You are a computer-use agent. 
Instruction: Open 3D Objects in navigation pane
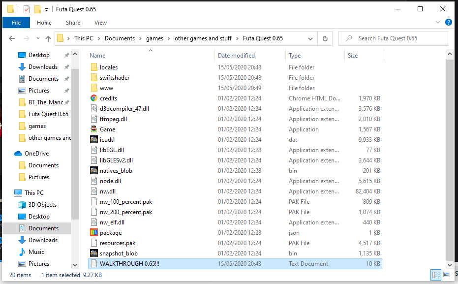42,205
